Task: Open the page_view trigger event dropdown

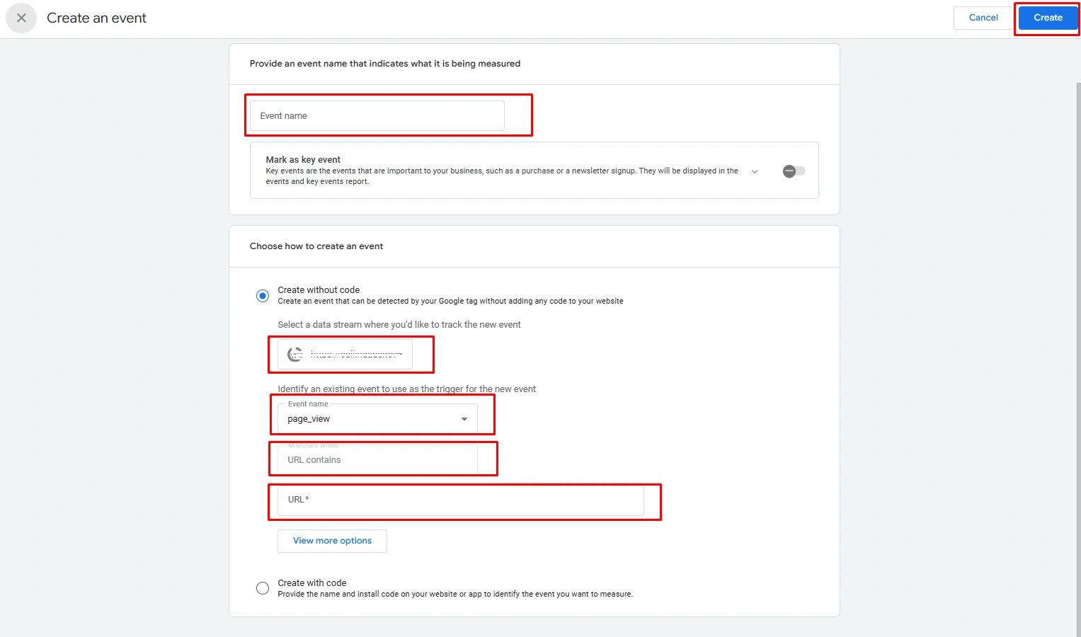Action: [x=377, y=418]
